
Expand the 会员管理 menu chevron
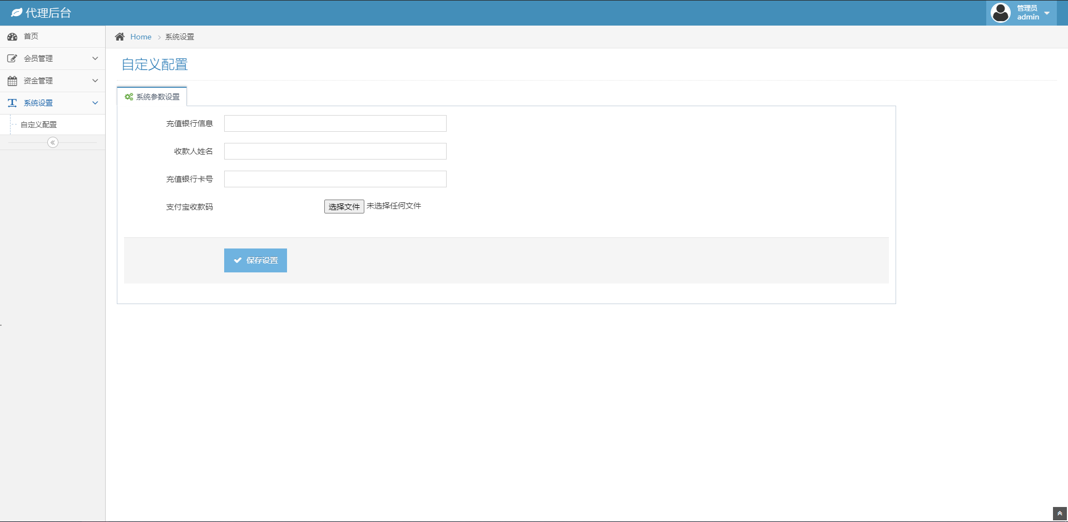point(95,58)
